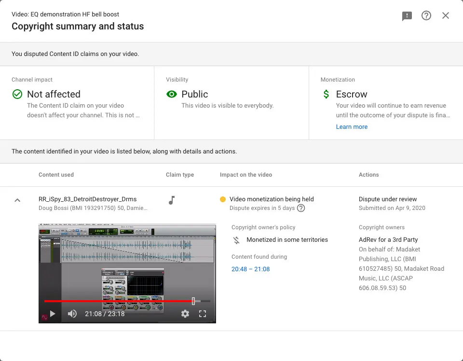Click the Claim type column header
Viewport: 463px width, 361px height.
tap(180, 175)
